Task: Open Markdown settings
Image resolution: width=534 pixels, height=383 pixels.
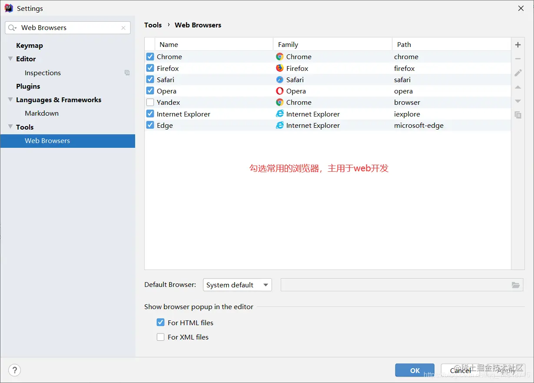Action: [42, 113]
